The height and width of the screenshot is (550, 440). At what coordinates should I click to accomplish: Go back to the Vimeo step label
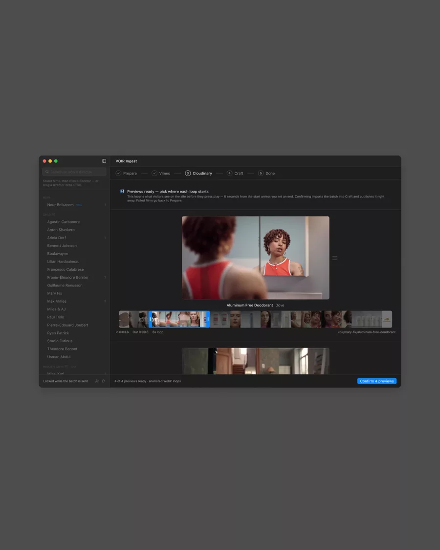point(165,173)
